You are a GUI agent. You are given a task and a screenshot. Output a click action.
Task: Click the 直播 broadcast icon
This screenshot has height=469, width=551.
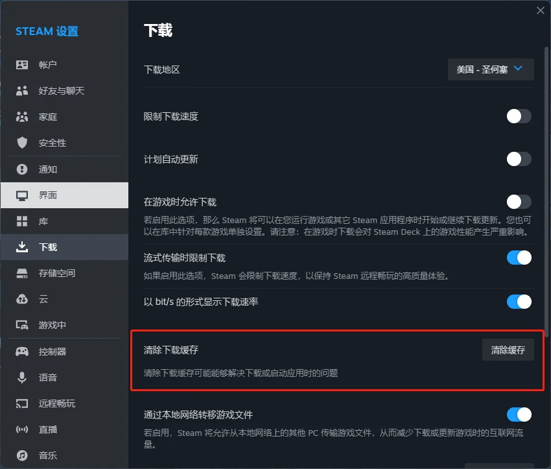point(22,429)
